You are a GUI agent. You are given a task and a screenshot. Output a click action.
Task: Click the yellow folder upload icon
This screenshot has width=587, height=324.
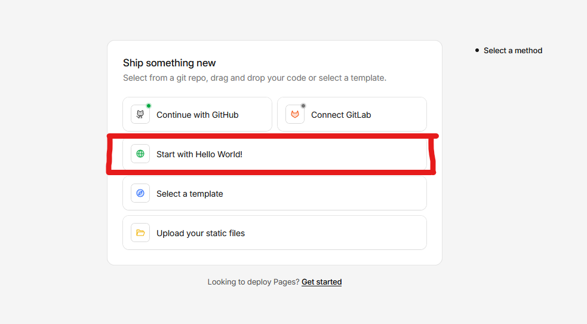[140, 233]
